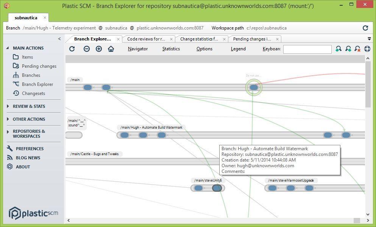Click the /main branch label
Viewport: 376px width, 227px height.
coord(75,80)
